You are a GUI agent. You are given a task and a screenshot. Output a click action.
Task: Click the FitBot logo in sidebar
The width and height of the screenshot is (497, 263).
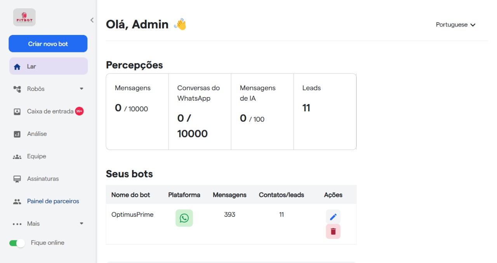click(24, 17)
